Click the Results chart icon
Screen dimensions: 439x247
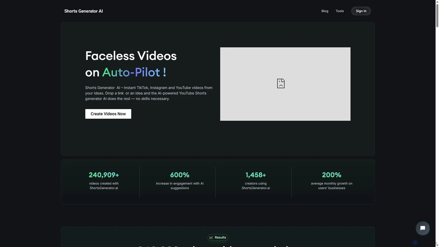pos(211,237)
